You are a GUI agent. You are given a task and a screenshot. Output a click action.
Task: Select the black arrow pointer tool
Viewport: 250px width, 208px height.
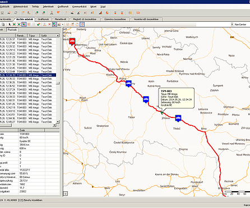[10, 25]
